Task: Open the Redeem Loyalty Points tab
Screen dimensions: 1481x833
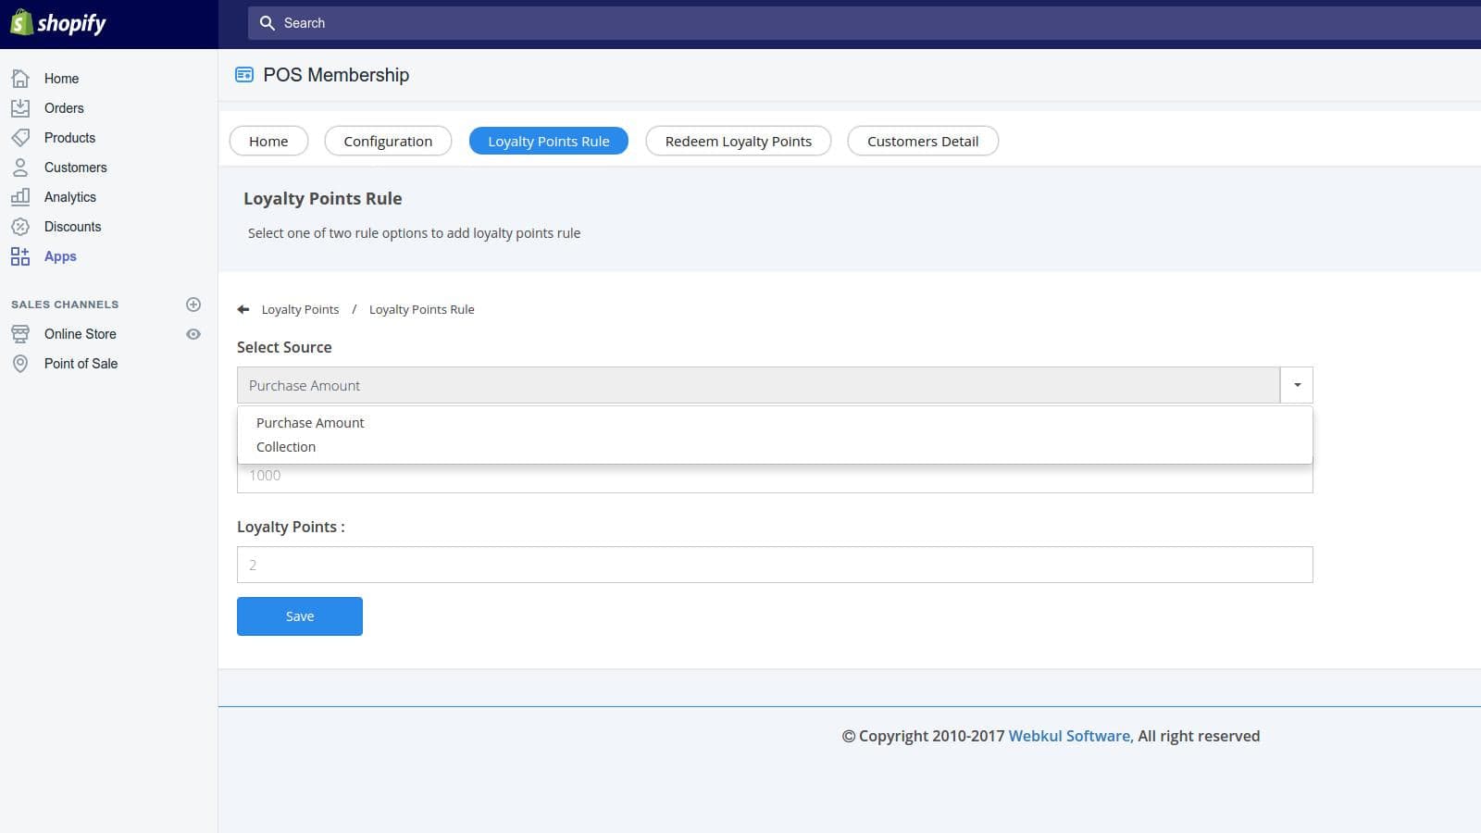Action: 738,142
